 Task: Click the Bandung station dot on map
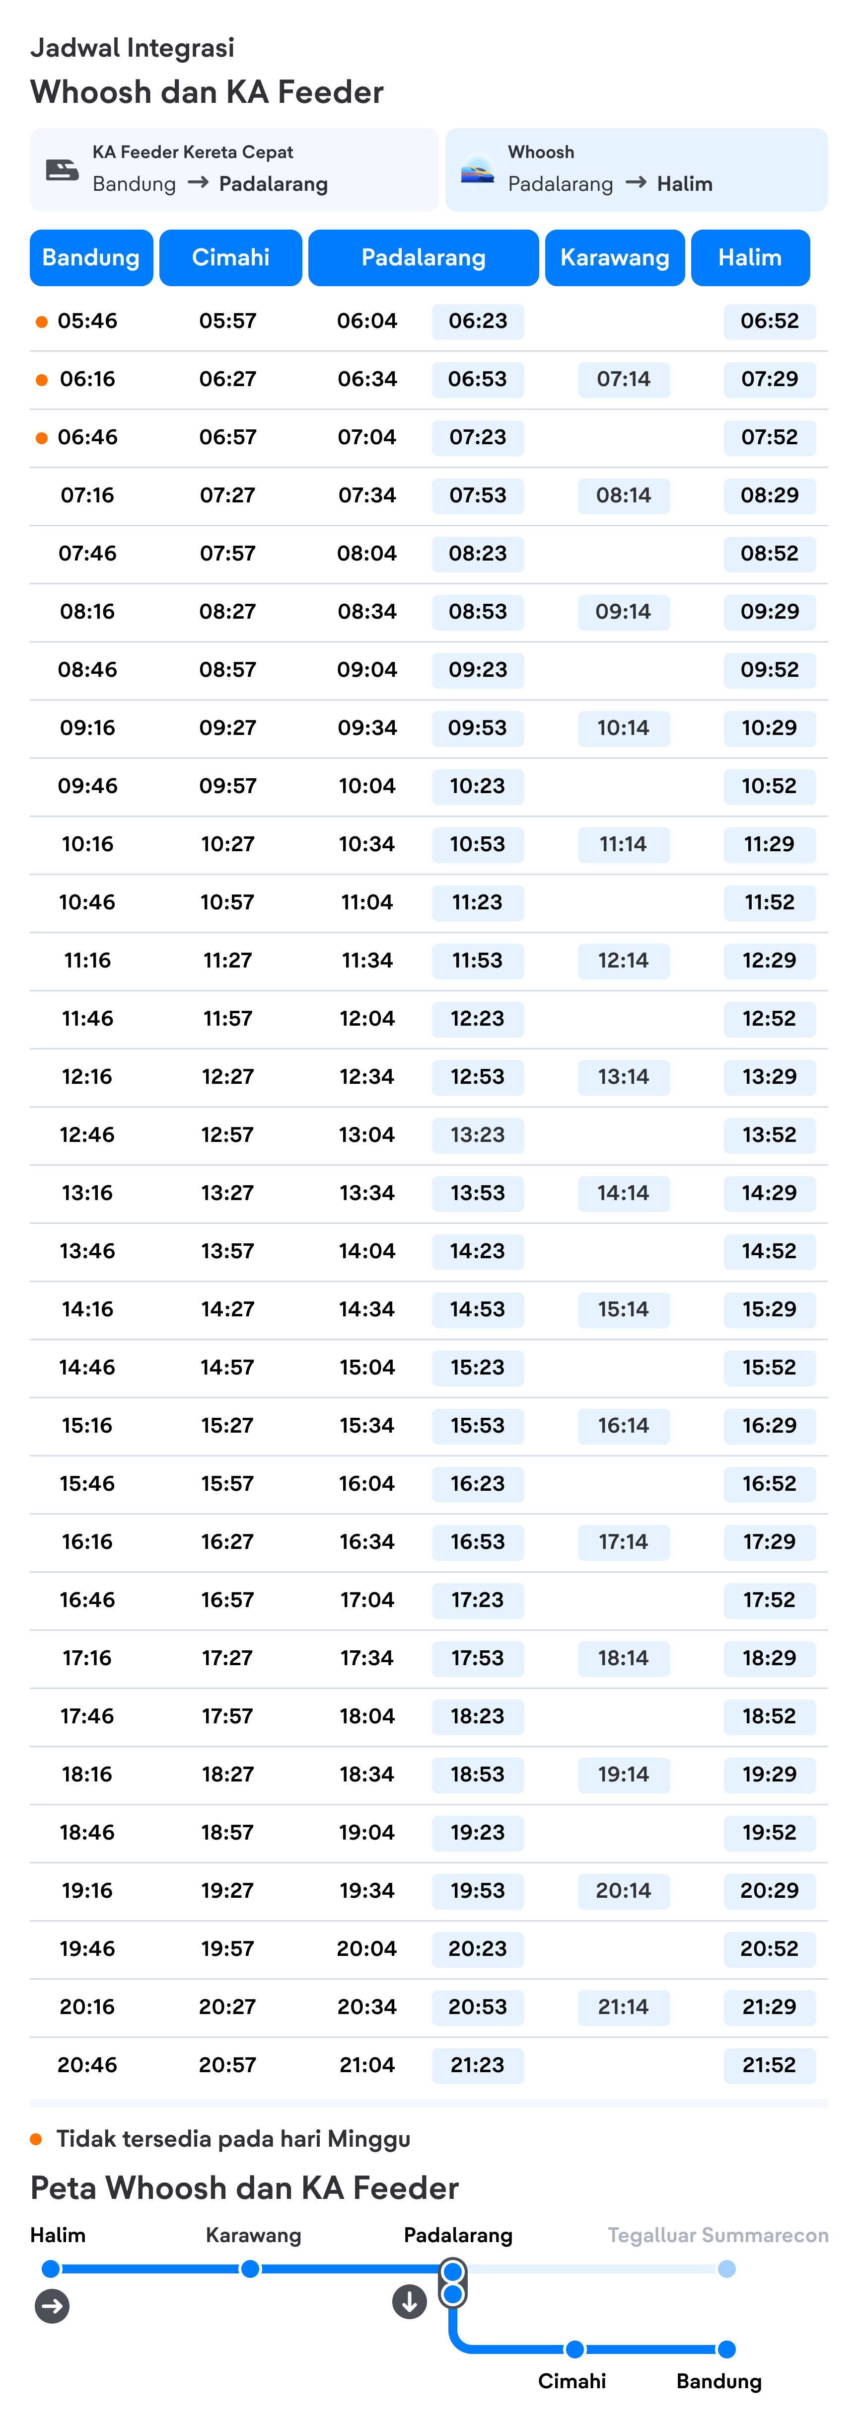coord(726,2349)
